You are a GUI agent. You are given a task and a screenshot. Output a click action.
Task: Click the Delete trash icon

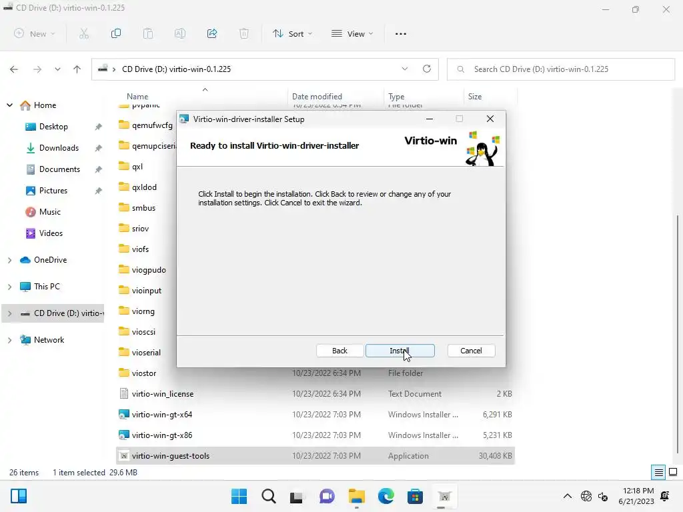[x=244, y=33]
